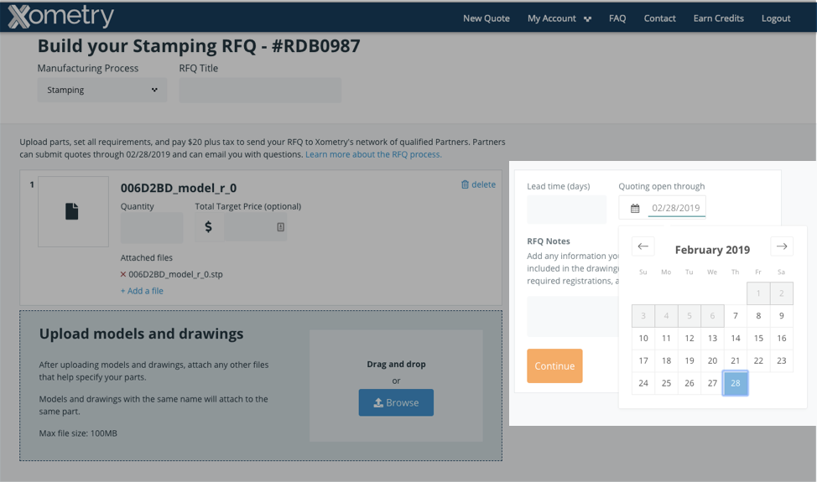The height and width of the screenshot is (482, 817).
Task: Click the 006D2BD_model_r_0 part name
Action: (178, 188)
